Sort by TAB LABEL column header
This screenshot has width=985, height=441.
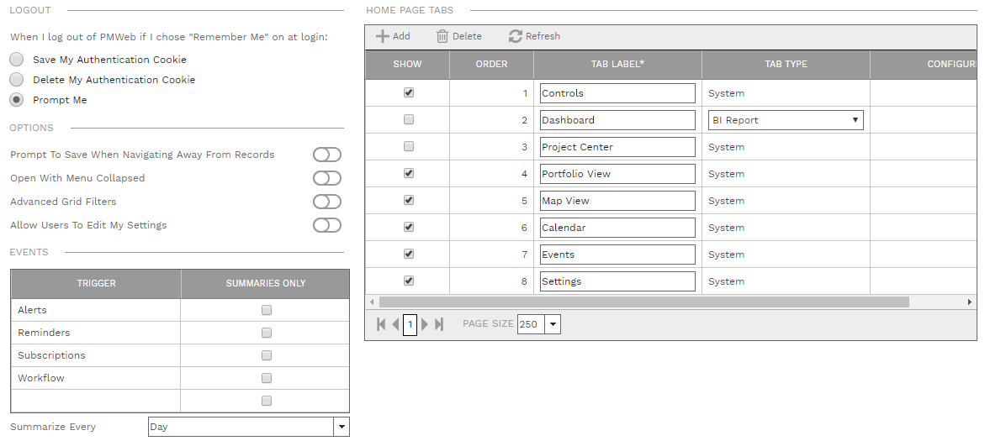(x=617, y=64)
